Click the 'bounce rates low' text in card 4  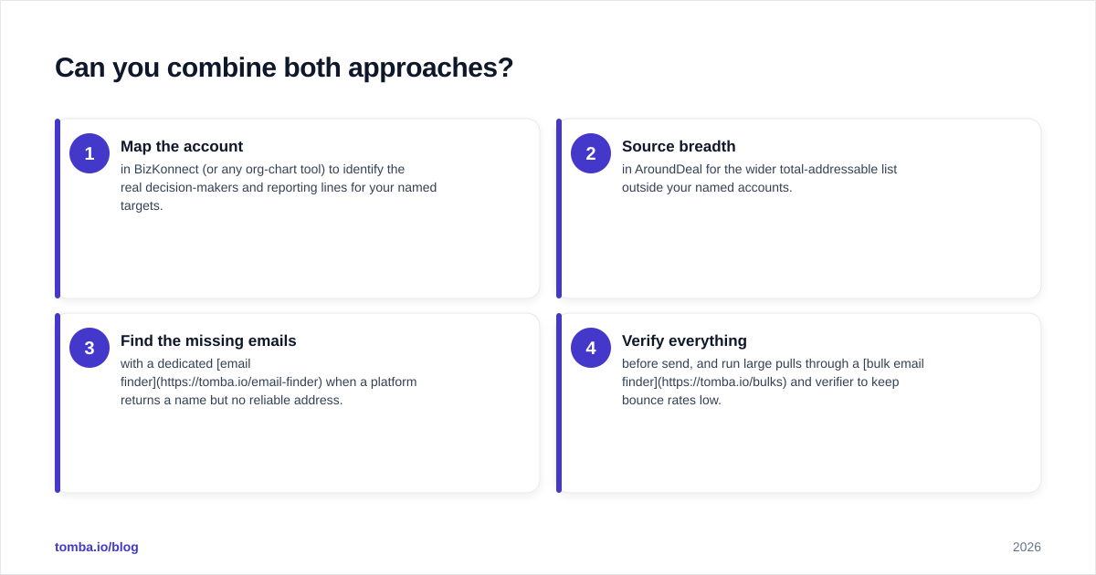(671, 400)
